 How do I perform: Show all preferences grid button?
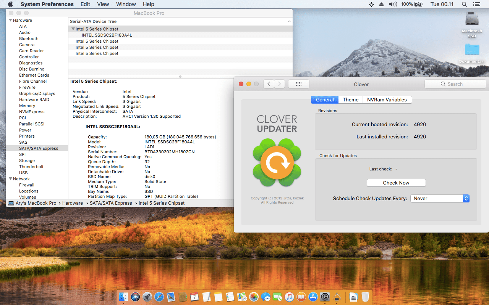click(x=299, y=84)
